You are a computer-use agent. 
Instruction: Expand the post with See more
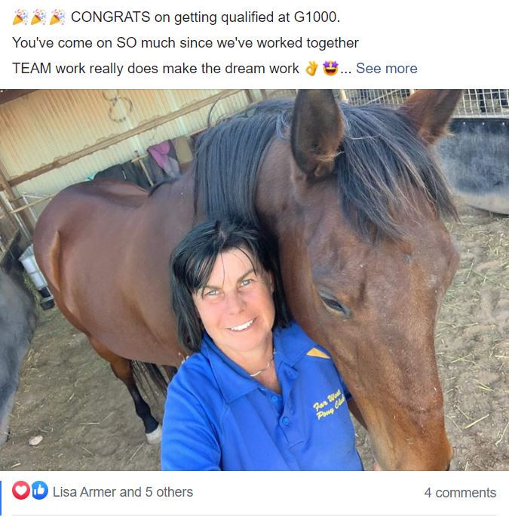[386, 69]
